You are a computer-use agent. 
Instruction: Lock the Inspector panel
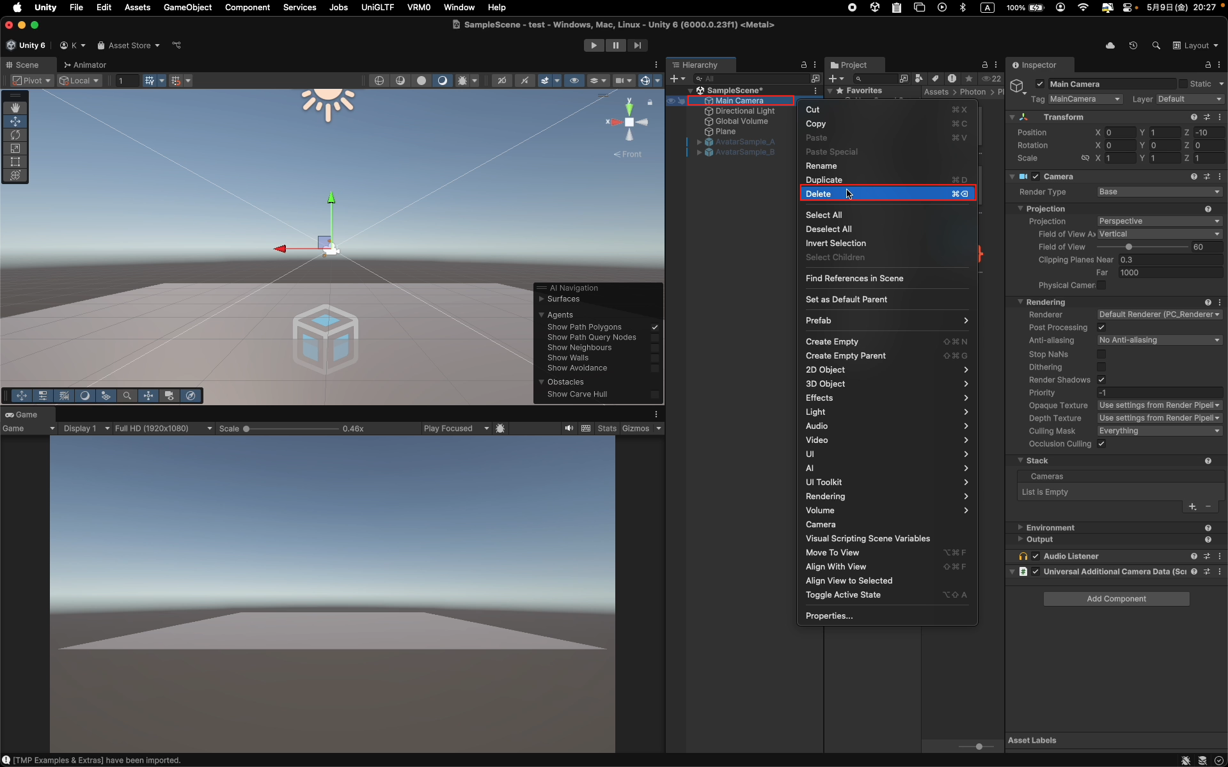(x=1208, y=65)
